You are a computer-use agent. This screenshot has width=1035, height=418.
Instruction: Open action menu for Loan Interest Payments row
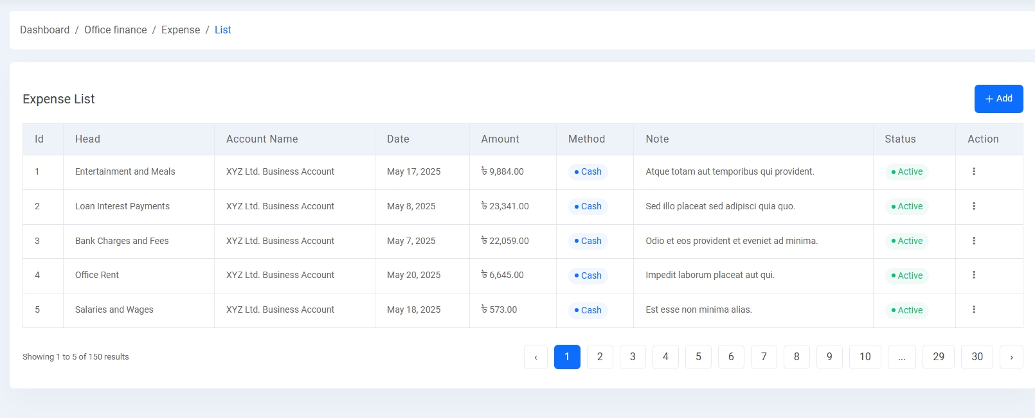click(974, 206)
